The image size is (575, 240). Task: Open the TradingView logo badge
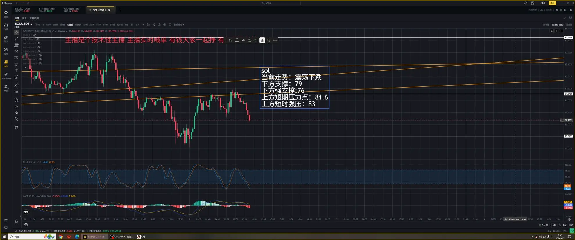click(x=26, y=212)
